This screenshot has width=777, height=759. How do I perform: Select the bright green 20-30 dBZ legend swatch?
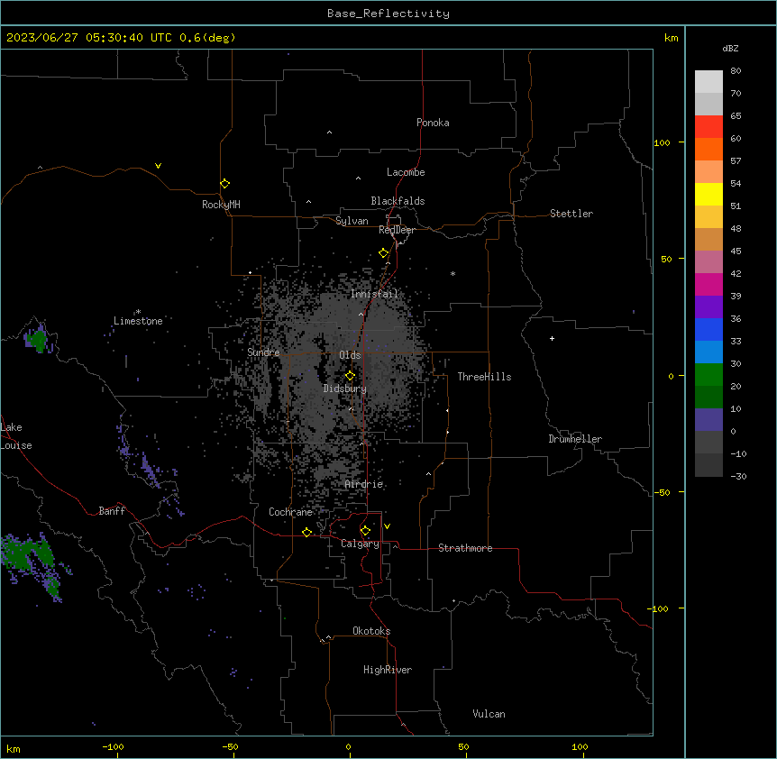click(708, 375)
